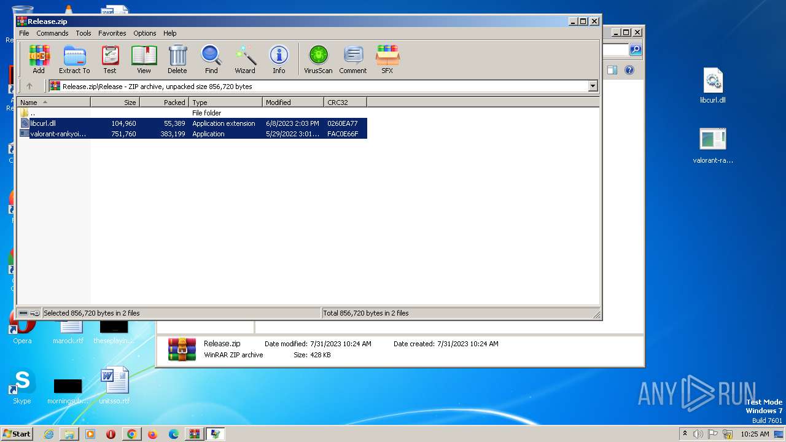This screenshot has height=442, width=786.
Task: Click the Explorer search magnifier button
Action: point(636,50)
